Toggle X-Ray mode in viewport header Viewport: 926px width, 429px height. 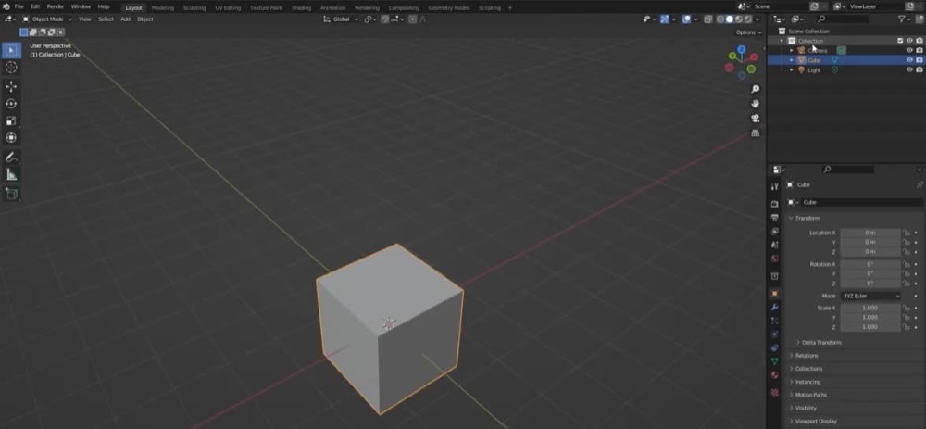click(x=707, y=19)
